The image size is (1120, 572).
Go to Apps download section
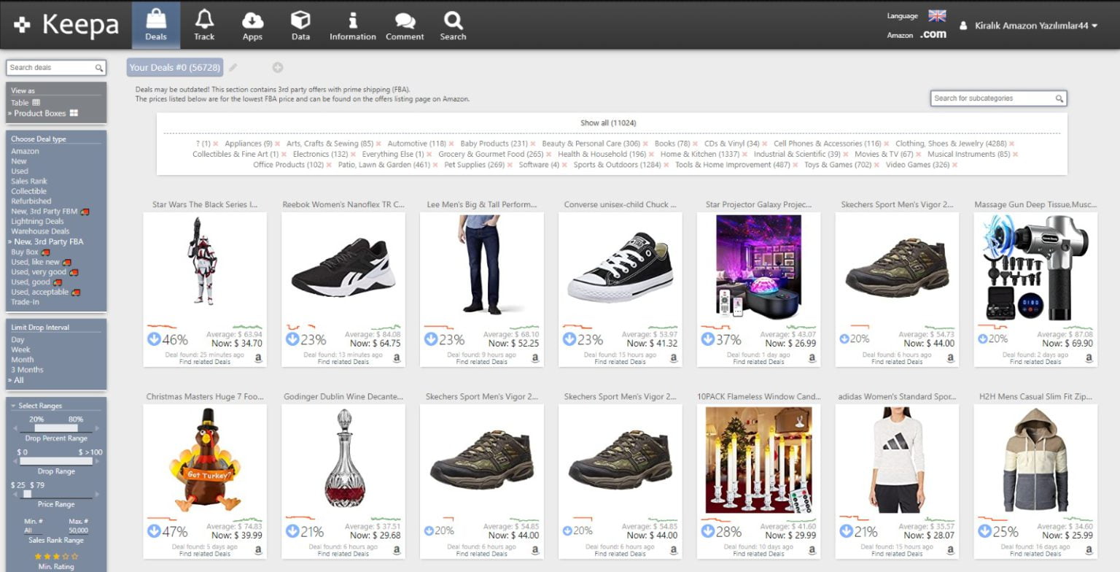pos(252,26)
